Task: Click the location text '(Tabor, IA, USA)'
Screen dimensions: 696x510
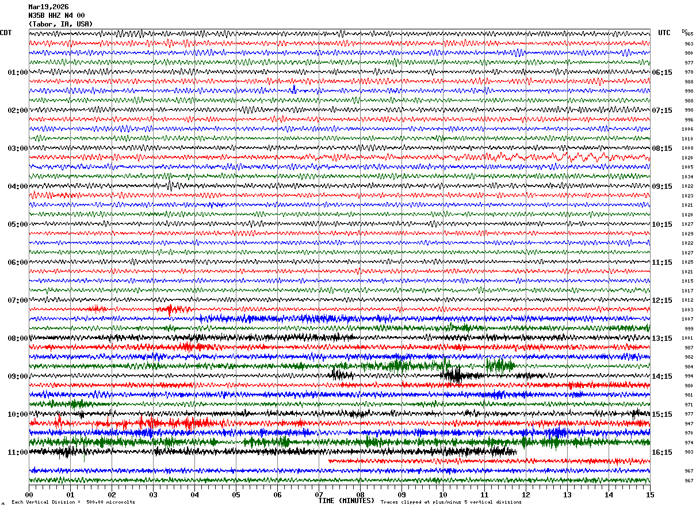Action: click(x=60, y=24)
